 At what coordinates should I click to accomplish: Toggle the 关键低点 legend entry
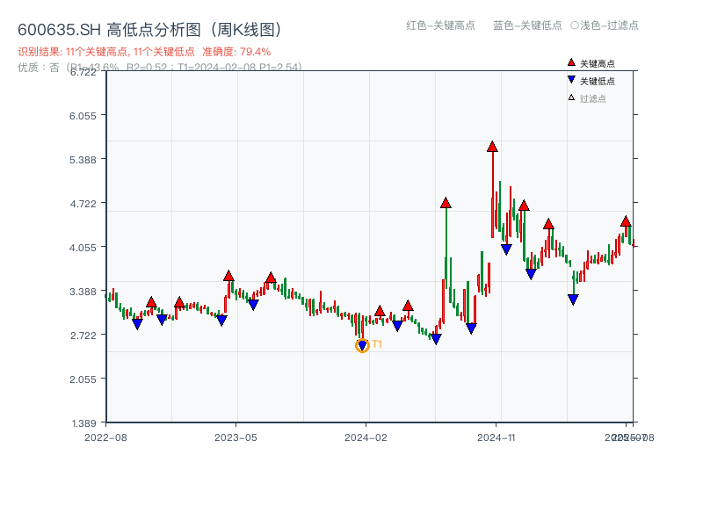591,81
